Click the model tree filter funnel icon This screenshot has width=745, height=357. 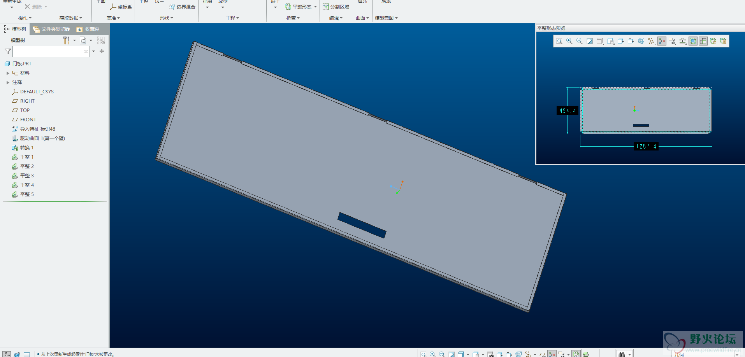click(x=7, y=51)
